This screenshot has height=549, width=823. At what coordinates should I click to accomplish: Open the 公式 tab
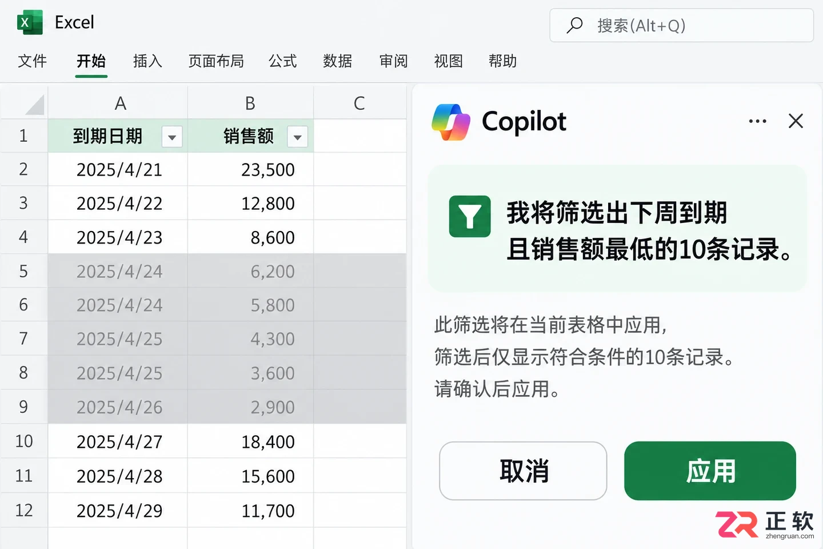(283, 61)
